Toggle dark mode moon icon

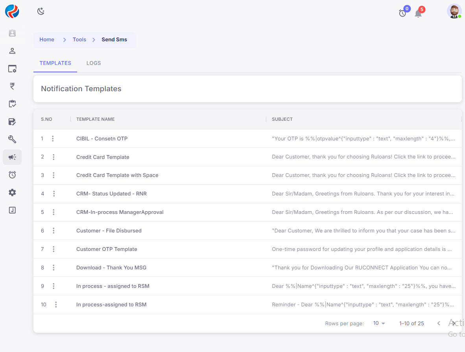[41, 11]
